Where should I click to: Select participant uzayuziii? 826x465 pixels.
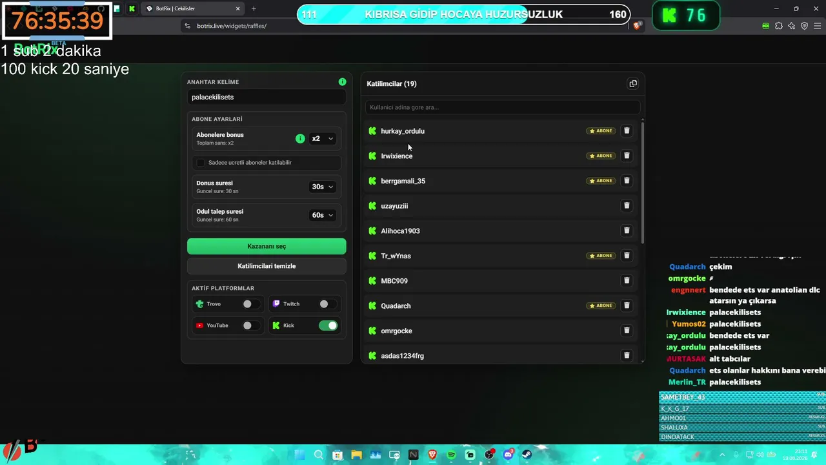tap(394, 206)
